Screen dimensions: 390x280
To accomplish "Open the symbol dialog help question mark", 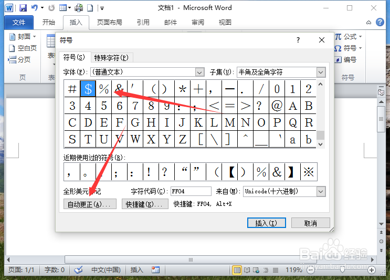I will pyautogui.click(x=298, y=40).
